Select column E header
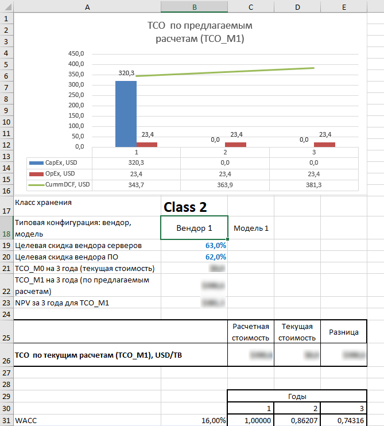 344,7
